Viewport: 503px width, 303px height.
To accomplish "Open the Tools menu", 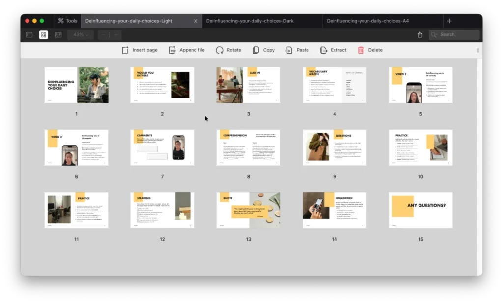I will point(67,21).
